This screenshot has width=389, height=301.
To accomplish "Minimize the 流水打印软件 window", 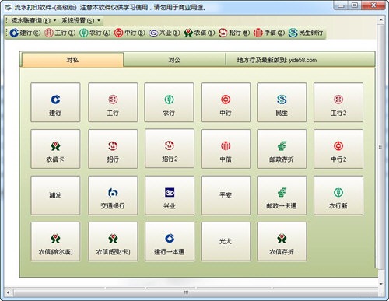I will click(x=342, y=5).
